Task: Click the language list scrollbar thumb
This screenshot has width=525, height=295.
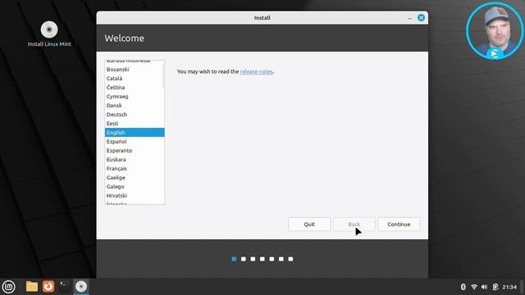Action: tap(163, 76)
